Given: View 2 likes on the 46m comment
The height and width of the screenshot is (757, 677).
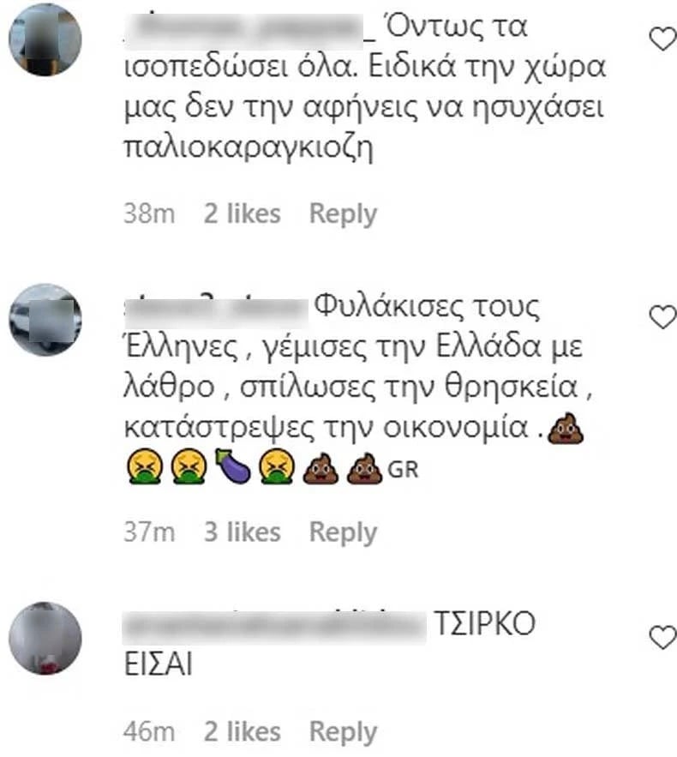Looking at the screenshot, I should 243,731.
